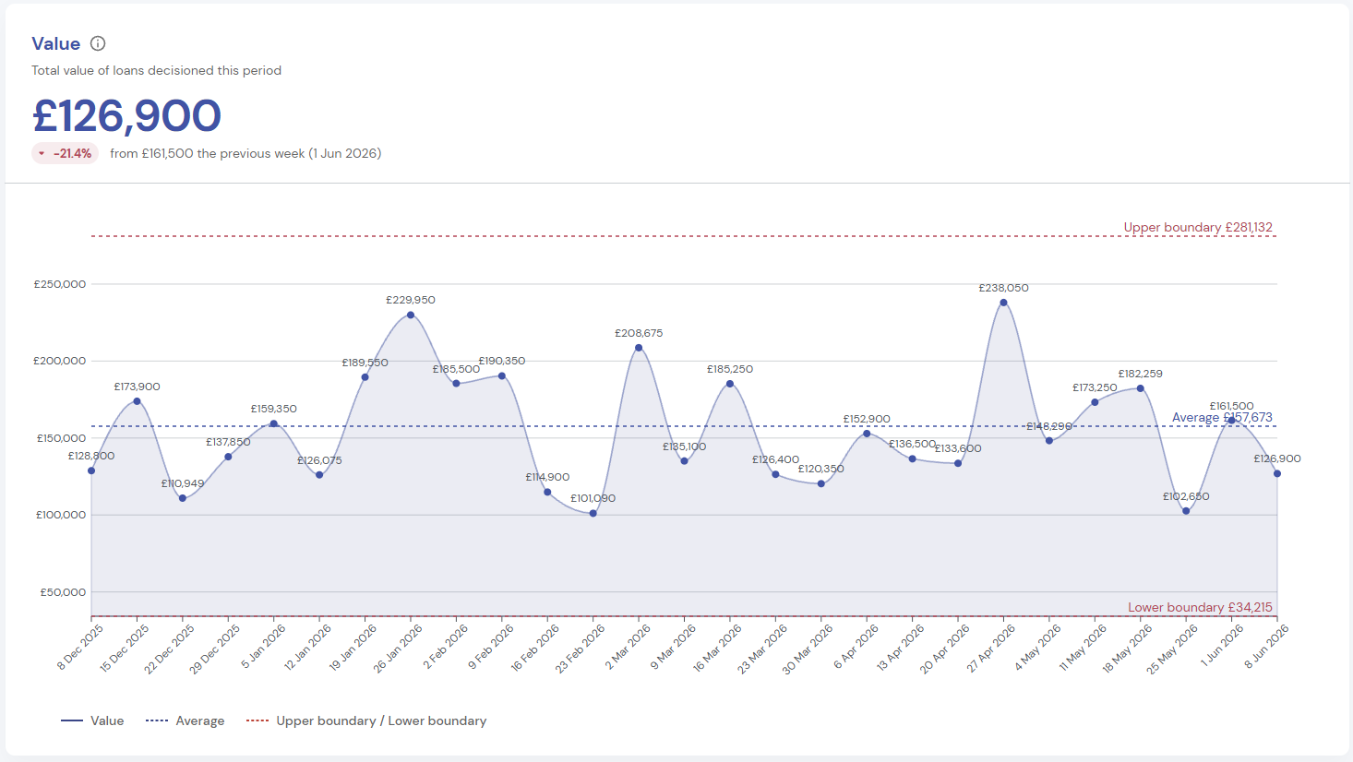Select the £137,850 data point
The image size is (1353, 762).
coord(228,457)
